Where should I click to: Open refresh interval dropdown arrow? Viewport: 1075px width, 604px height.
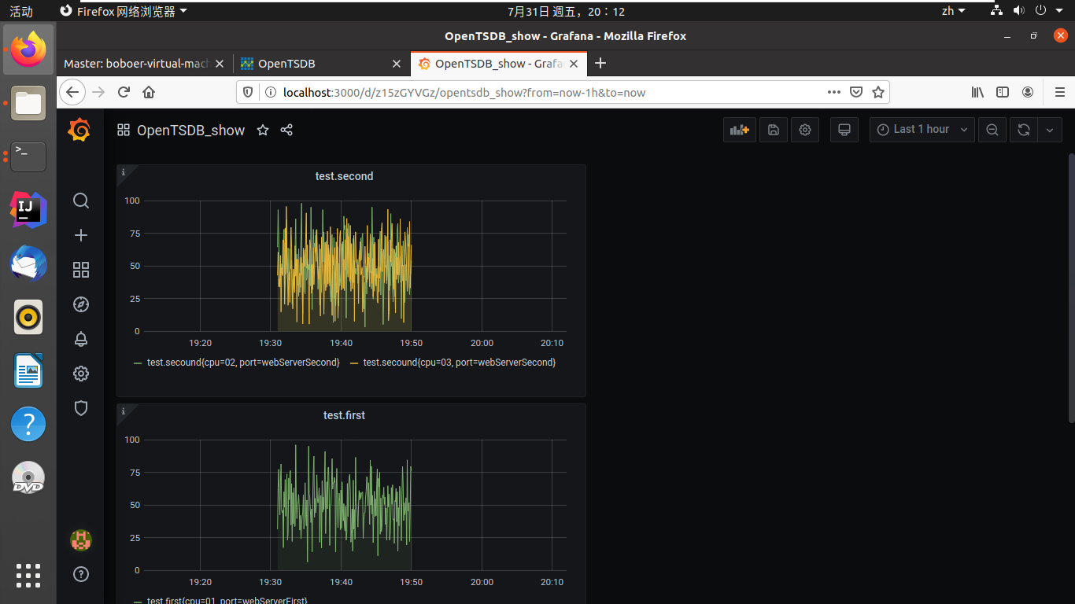[1050, 130]
